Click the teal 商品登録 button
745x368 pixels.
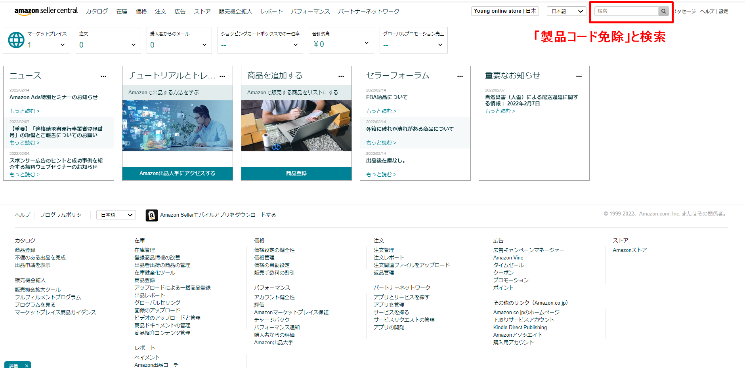296,174
